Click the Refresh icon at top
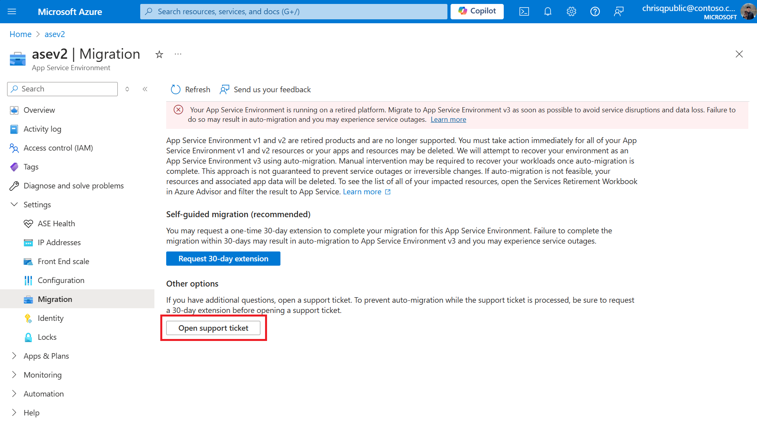Viewport: 757px width, 432px height. (176, 89)
